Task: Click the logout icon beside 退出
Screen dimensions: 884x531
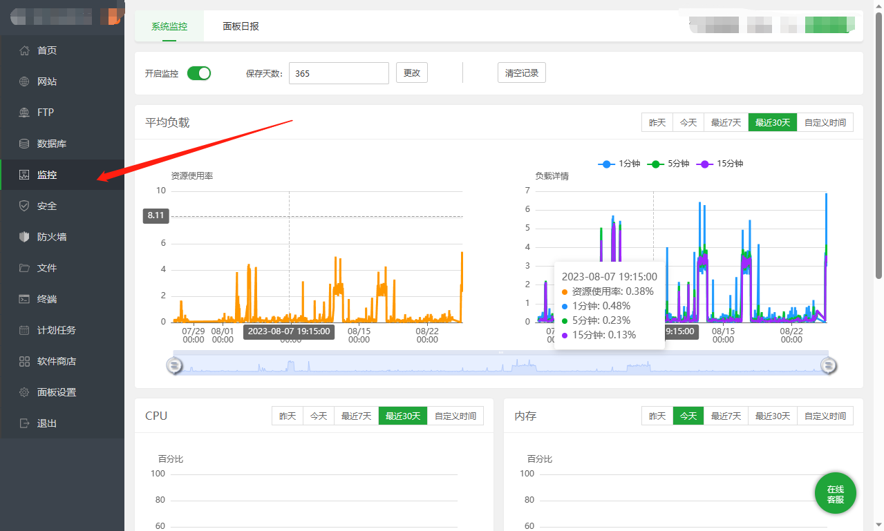Action: (x=24, y=423)
